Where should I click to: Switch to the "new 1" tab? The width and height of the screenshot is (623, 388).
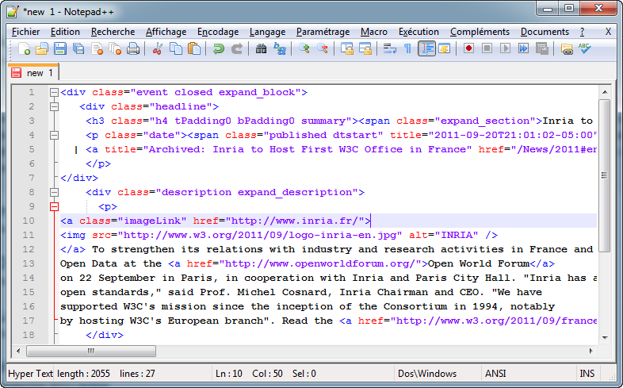(33, 72)
